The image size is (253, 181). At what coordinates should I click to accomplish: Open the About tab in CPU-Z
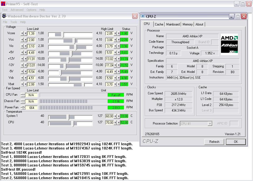coord(199,24)
